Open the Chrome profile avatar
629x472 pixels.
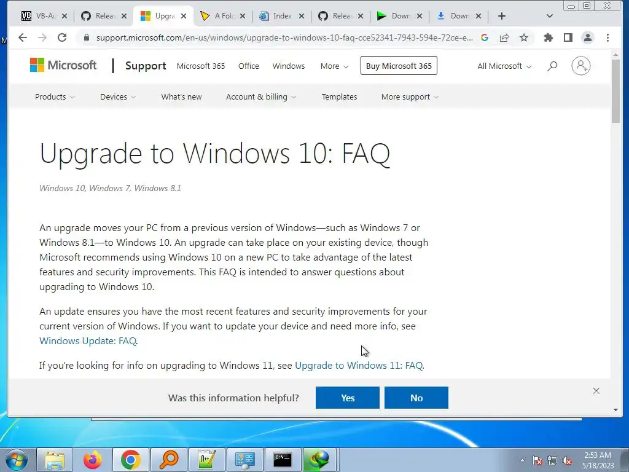[588, 37]
